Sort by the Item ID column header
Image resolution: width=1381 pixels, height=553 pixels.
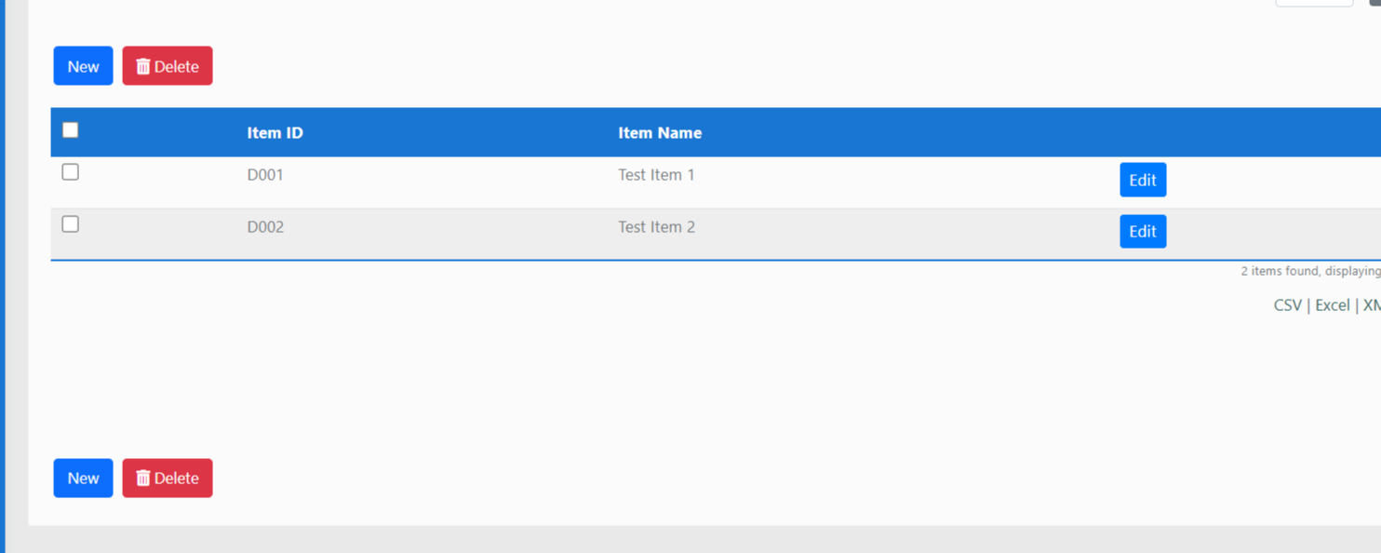275,133
